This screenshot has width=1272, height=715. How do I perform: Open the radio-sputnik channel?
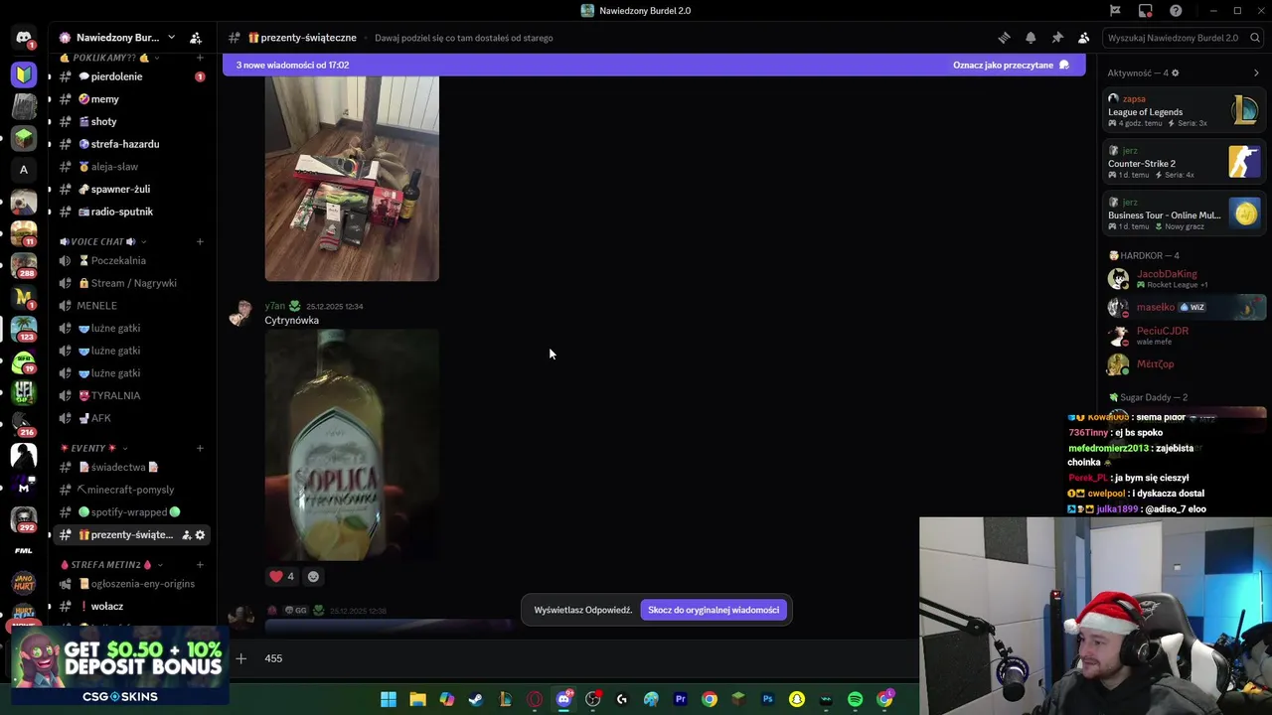coord(131,212)
